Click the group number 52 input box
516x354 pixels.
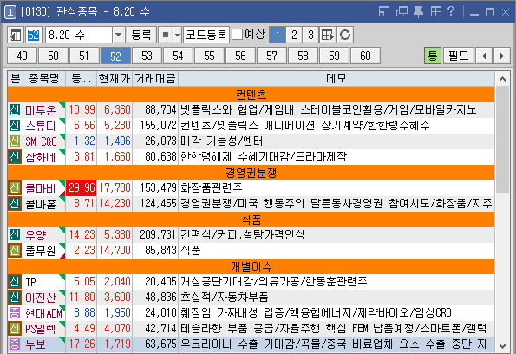tap(34, 35)
